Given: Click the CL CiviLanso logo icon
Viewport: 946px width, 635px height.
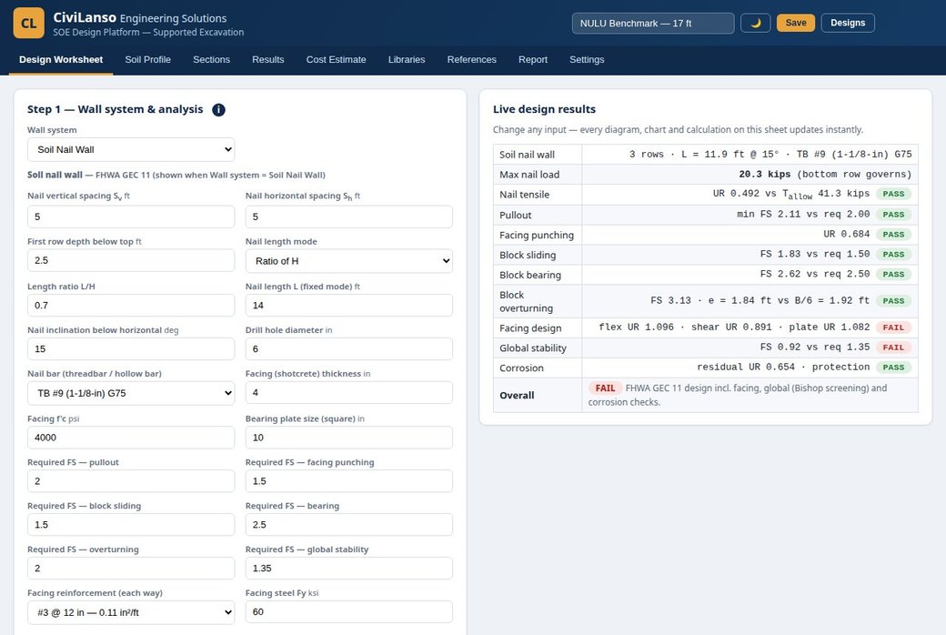Looking at the screenshot, I should tap(28, 23).
